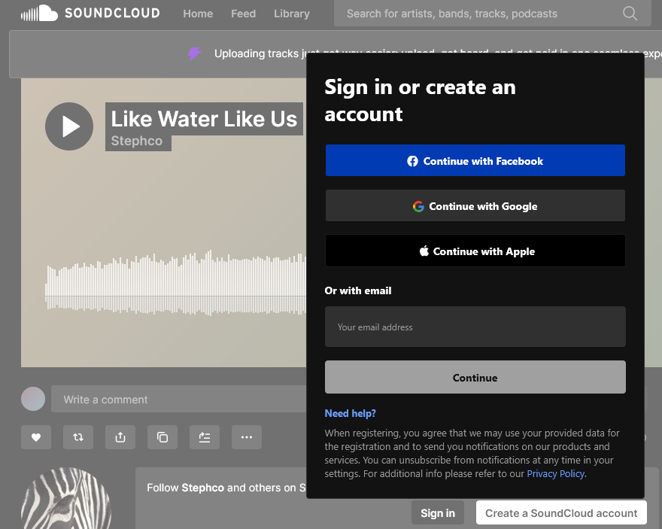
Task: Open the Stephco artist link under title
Action: [x=137, y=141]
